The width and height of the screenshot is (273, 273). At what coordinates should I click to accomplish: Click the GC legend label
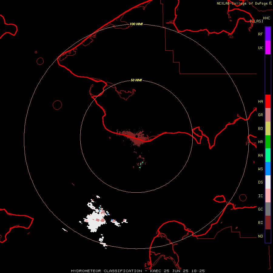coord(260,209)
